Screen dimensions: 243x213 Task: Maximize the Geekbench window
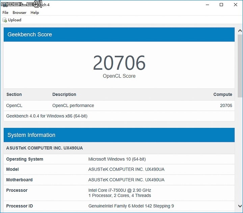pyautogui.click(x=221, y=5)
